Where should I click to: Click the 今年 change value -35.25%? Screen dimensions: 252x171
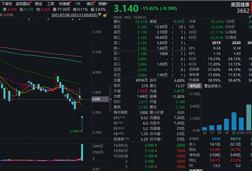coord(216,22)
